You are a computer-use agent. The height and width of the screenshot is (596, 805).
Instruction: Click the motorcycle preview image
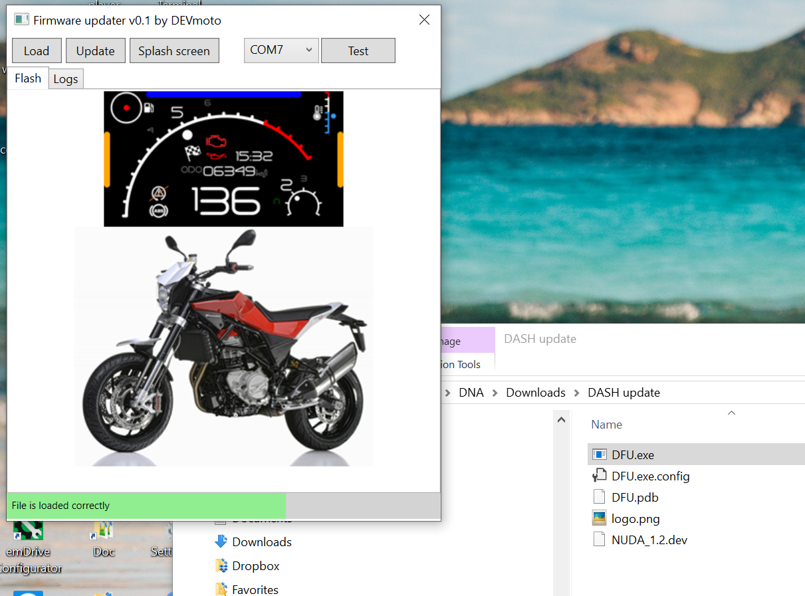point(223,346)
